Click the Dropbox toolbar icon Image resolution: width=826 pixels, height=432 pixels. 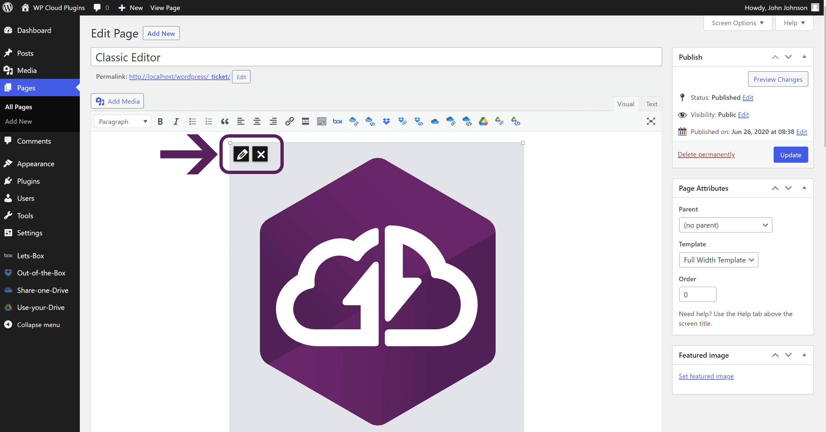coord(386,121)
